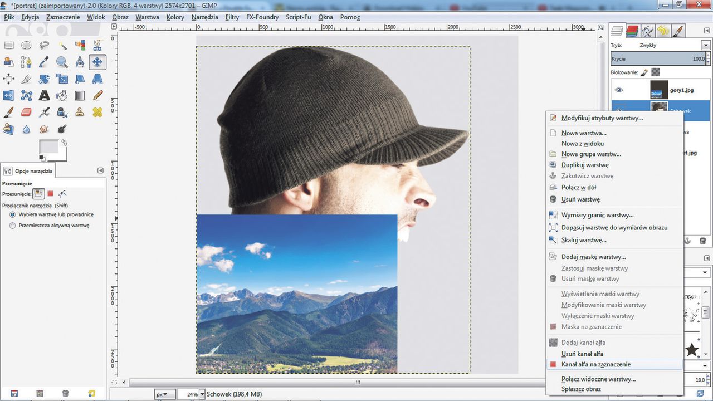Select the Shear tool
The image size is (713, 401).
coord(80,79)
